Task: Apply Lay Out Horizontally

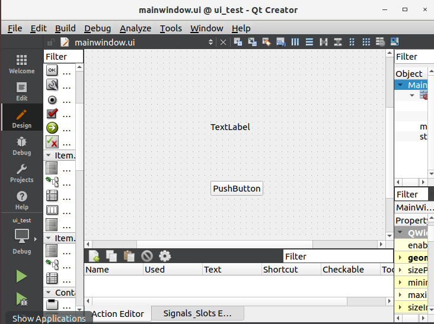Action: click(x=295, y=42)
